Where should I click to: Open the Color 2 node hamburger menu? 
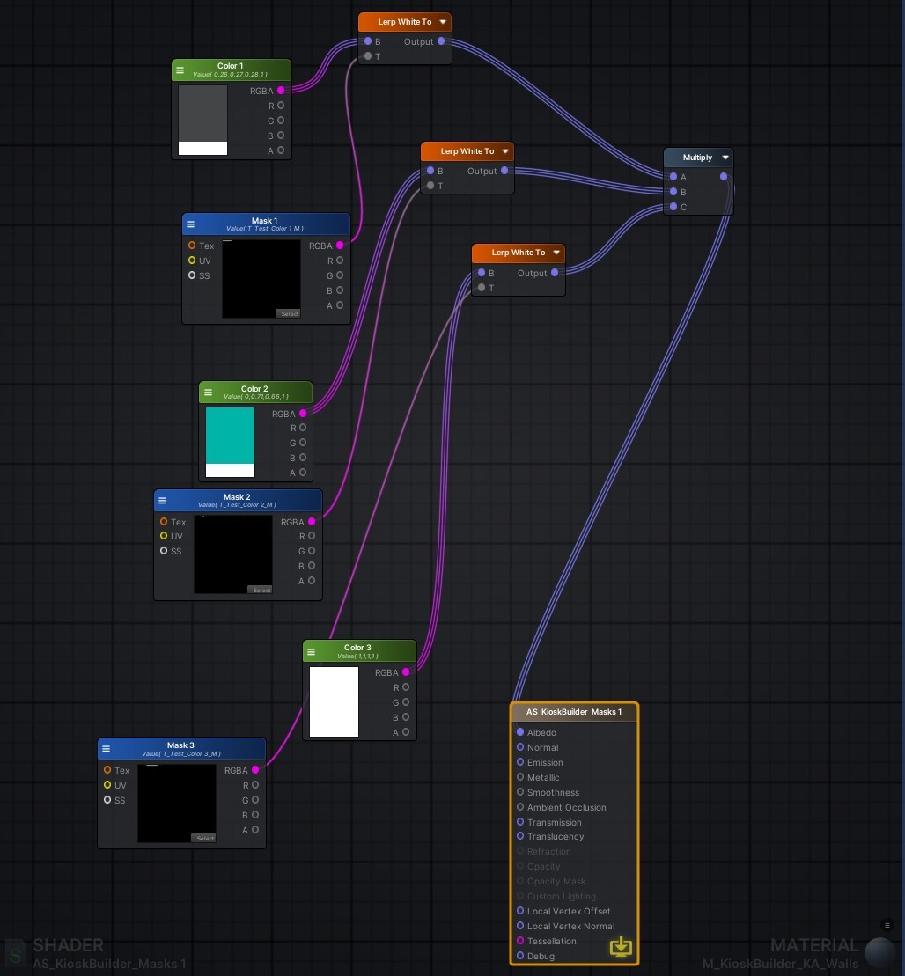point(209,391)
